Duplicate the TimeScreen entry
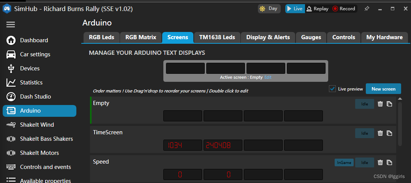 [389, 133]
